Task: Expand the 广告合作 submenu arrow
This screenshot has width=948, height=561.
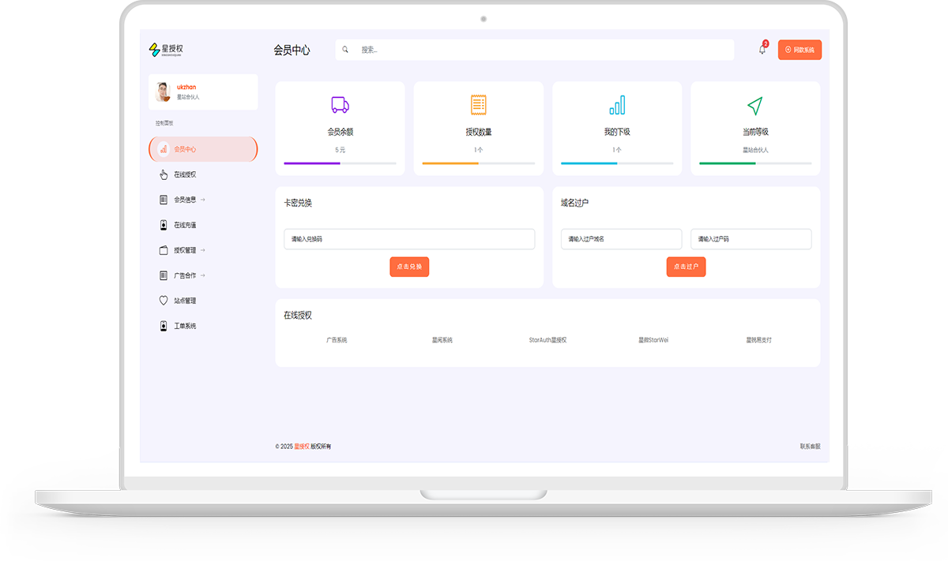Action: point(202,275)
